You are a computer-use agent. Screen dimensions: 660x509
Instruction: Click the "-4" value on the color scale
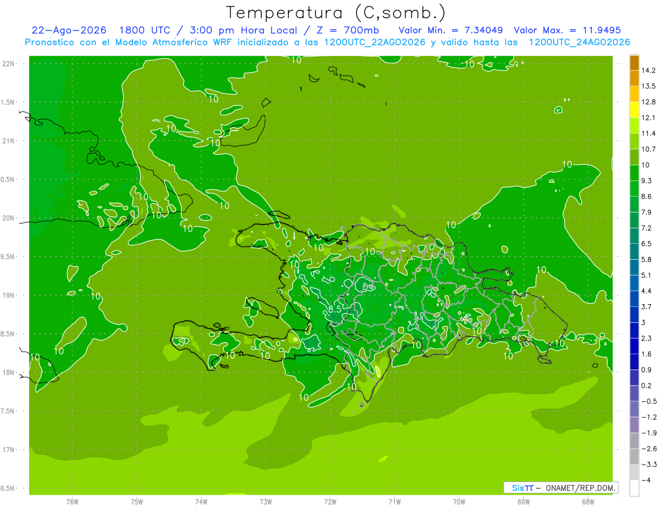(646, 480)
